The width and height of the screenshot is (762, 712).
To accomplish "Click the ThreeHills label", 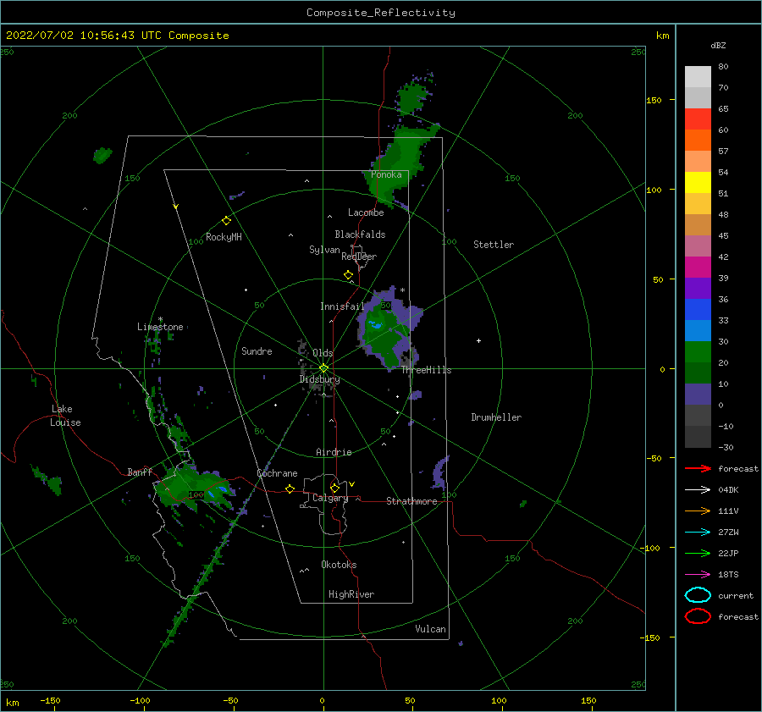I will coord(426,370).
